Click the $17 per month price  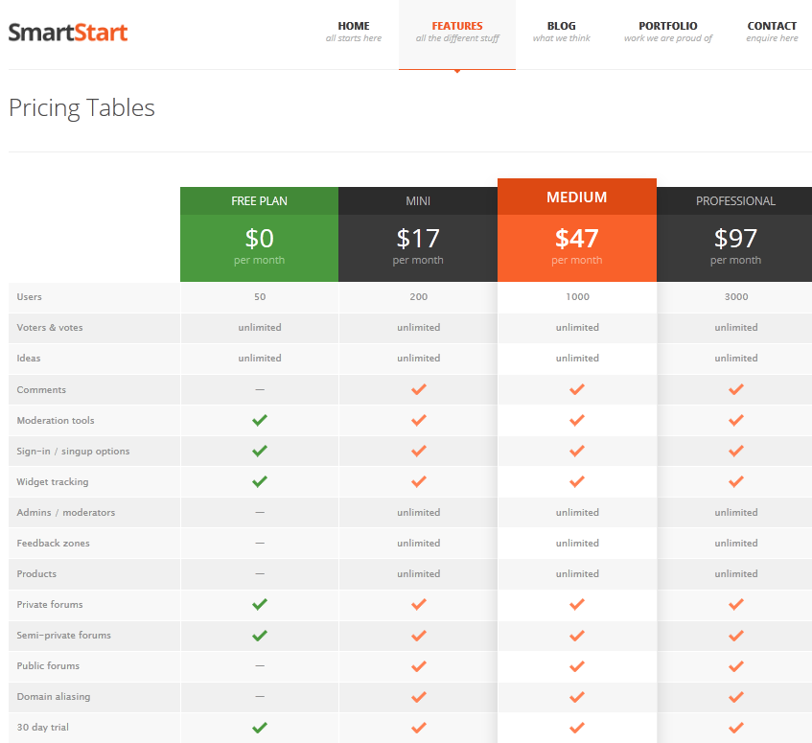[418, 247]
